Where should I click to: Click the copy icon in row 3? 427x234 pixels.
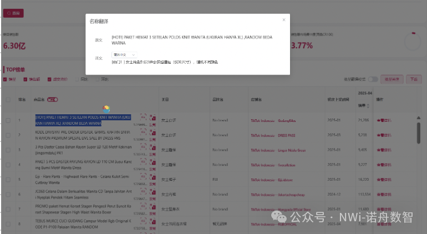[x=152, y=147]
